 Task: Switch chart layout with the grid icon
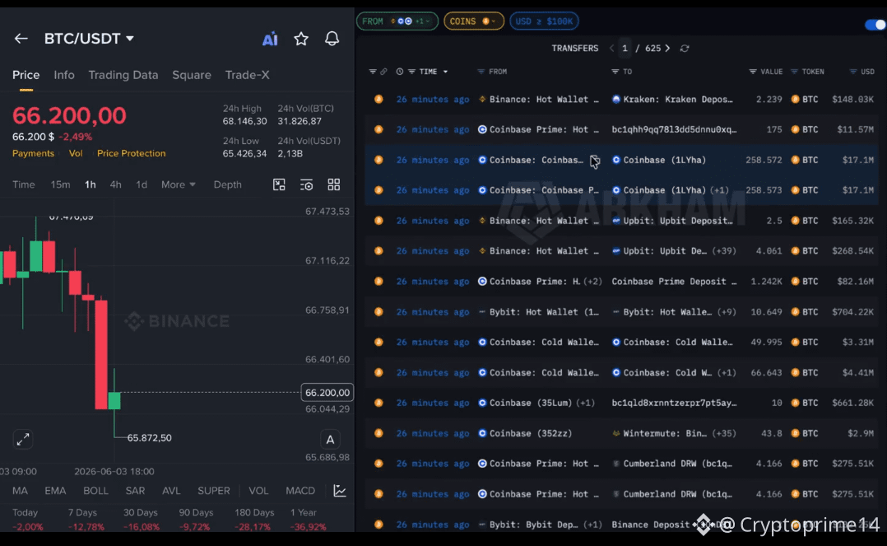(334, 184)
